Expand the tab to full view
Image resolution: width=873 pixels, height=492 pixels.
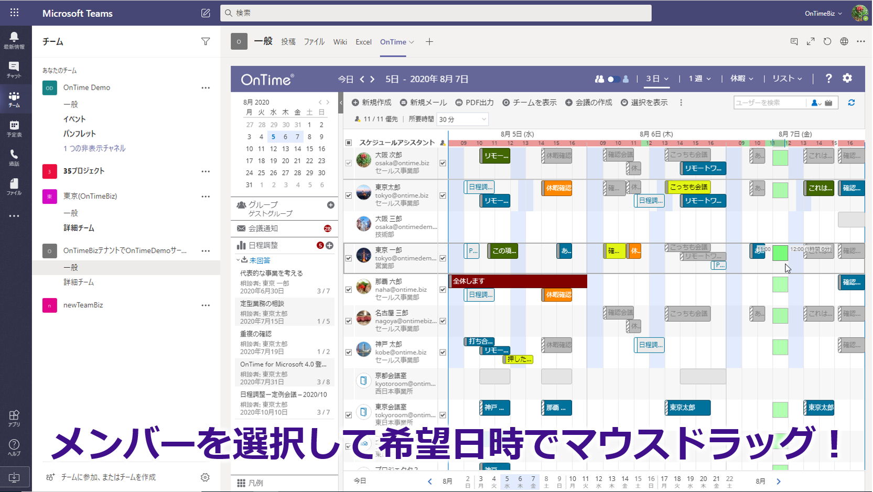click(x=811, y=41)
